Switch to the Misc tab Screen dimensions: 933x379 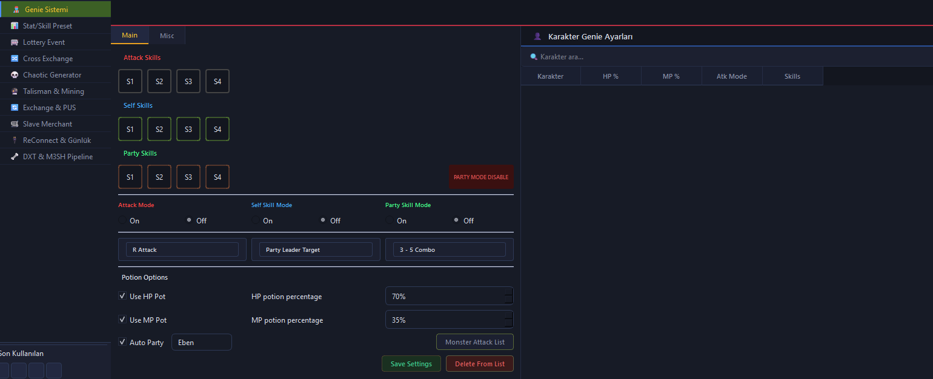click(167, 36)
